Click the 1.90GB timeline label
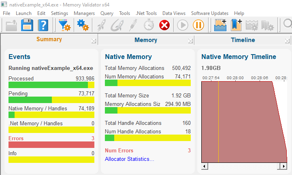 (211, 68)
